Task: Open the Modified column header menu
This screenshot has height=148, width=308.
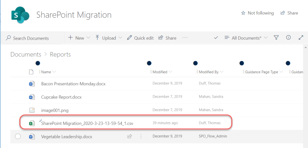Action: coord(162,72)
